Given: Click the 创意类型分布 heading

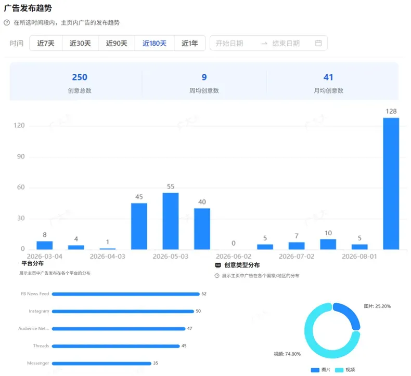Looking at the screenshot, I should (x=242, y=265).
